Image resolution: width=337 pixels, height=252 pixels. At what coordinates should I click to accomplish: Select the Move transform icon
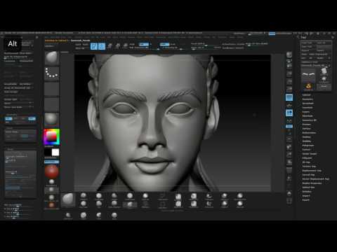click(110, 46)
